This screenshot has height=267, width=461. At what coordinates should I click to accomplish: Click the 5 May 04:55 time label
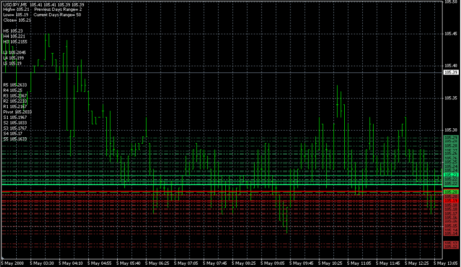100,263
